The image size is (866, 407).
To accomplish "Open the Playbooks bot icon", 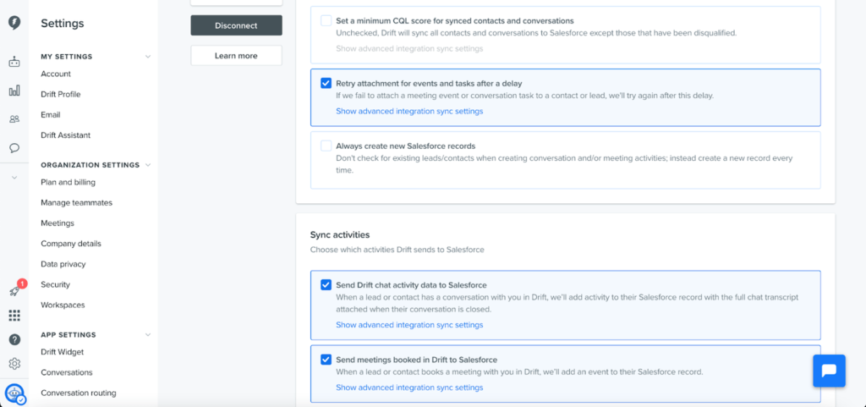I will click(x=14, y=62).
